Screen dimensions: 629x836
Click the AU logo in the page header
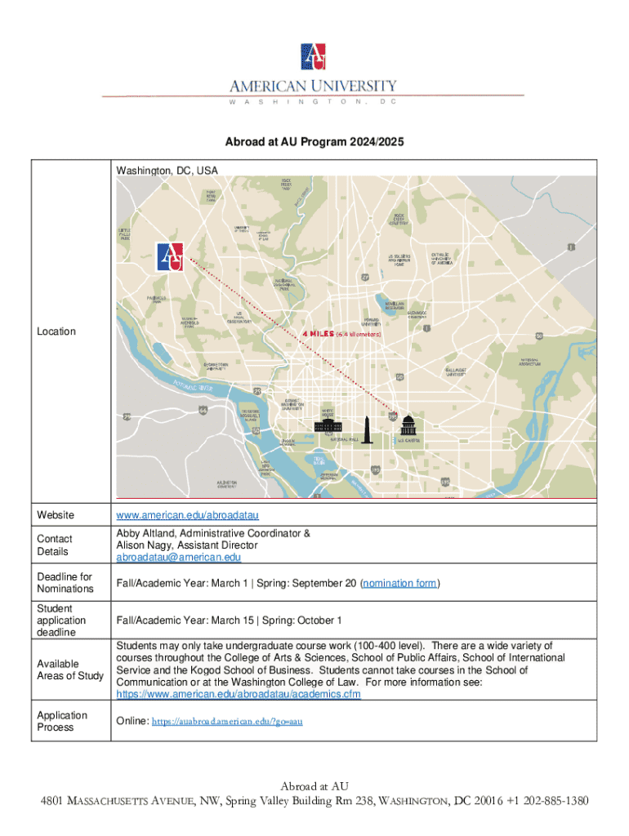pos(314,56)
